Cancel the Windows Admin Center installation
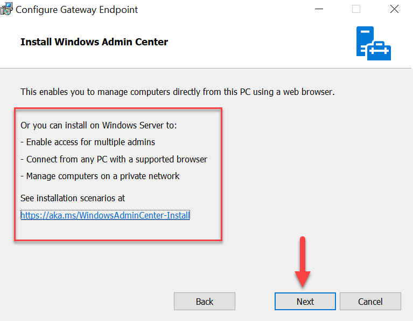This screenshot has height=321, width=413. pos(370,301)
